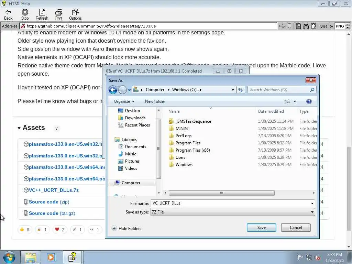Click the back arrow in Save As dialog
The height and width of the screenshot is (264, 352).
coord(113,90)
